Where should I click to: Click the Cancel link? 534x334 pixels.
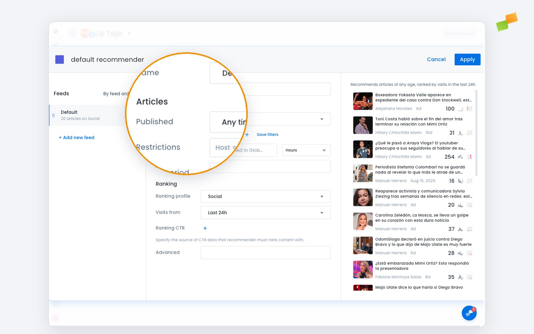pyautogui.click(x=436, y=59)
